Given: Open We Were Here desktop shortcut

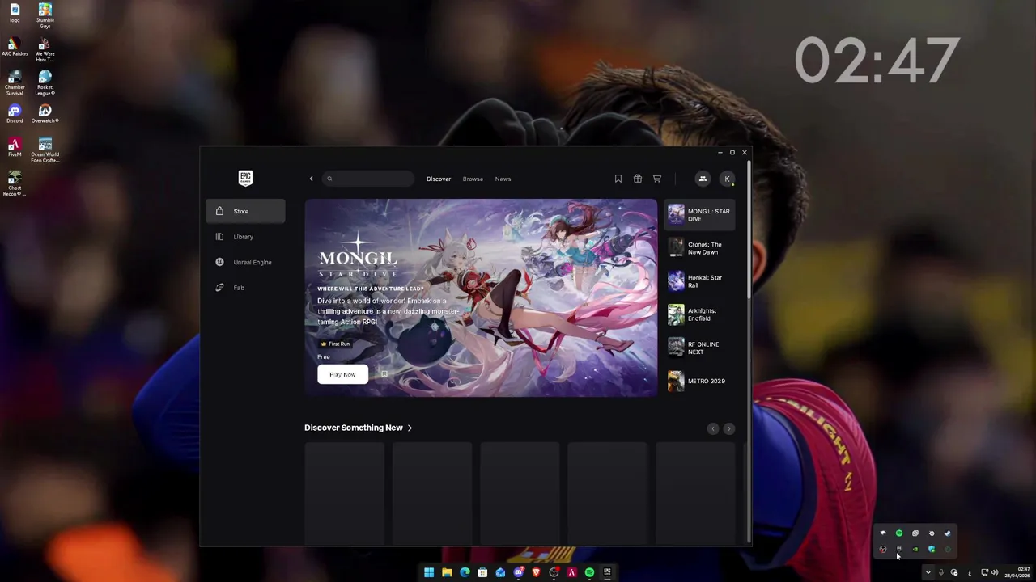Looking at the screenshot, I should coord(45,49).
